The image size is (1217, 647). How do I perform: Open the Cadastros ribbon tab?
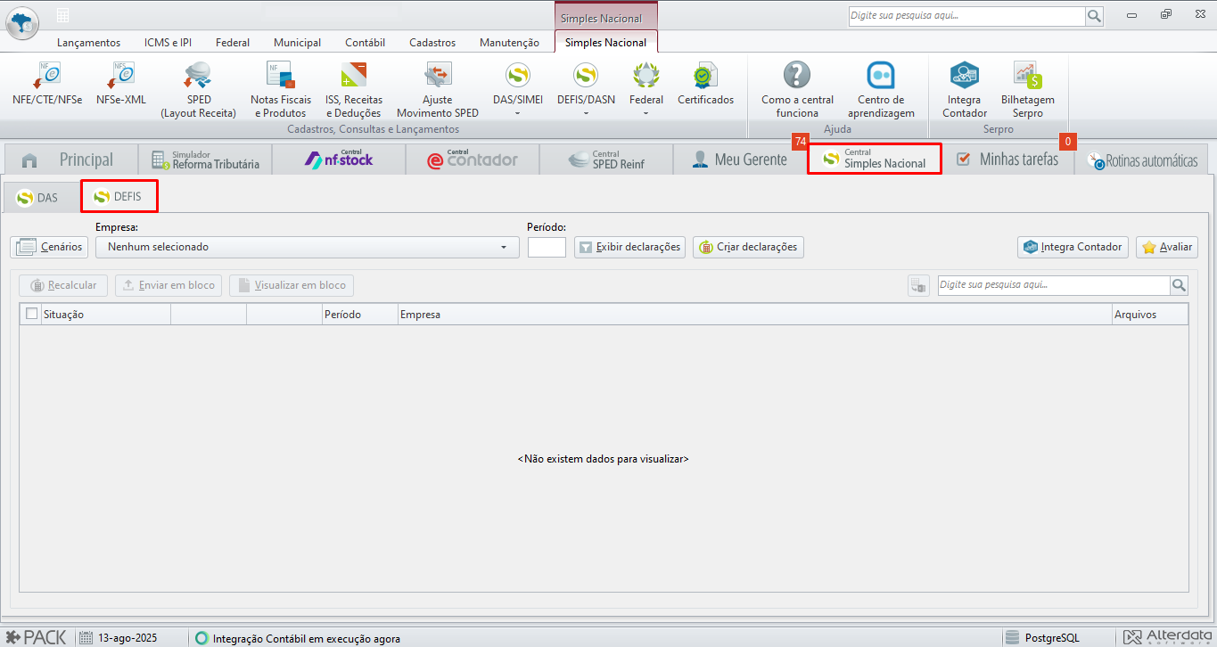click(432, 42)
